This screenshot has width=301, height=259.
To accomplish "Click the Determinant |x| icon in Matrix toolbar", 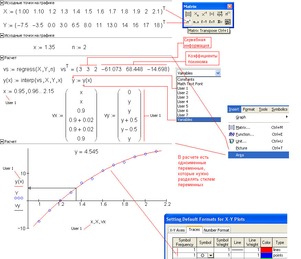I will (x=212, y=14).
